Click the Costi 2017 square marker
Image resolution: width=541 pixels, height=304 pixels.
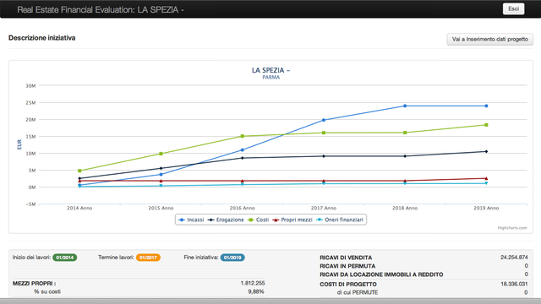(x=324, y=133)
